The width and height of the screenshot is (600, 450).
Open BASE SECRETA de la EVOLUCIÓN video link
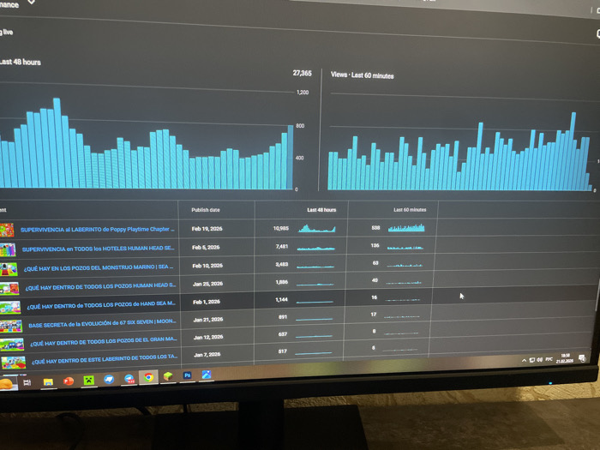102,323
